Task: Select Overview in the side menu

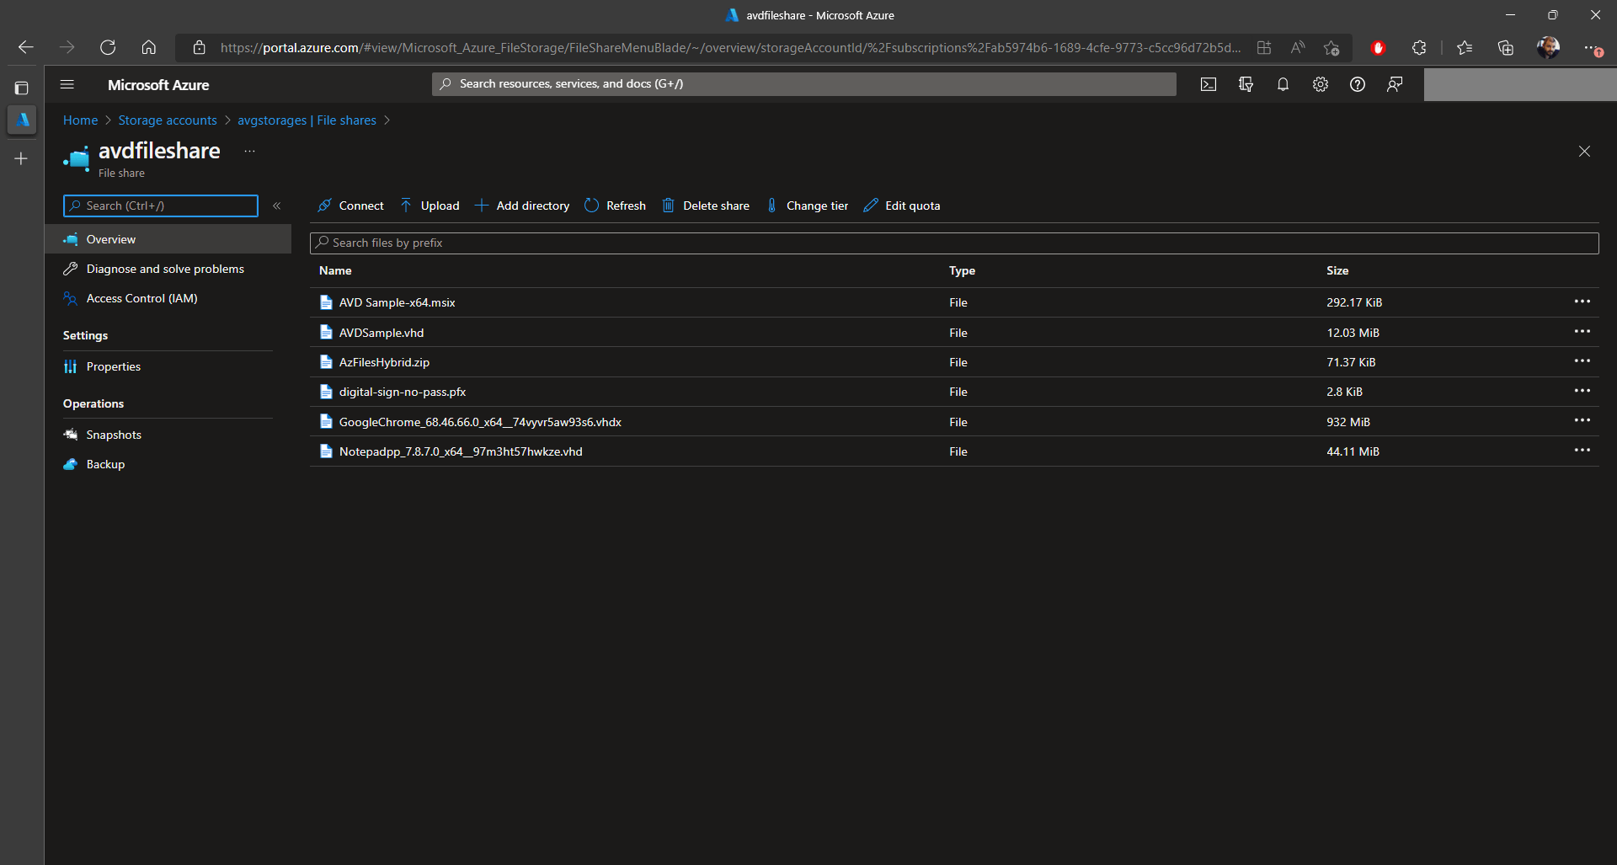Action: [168, 239]
